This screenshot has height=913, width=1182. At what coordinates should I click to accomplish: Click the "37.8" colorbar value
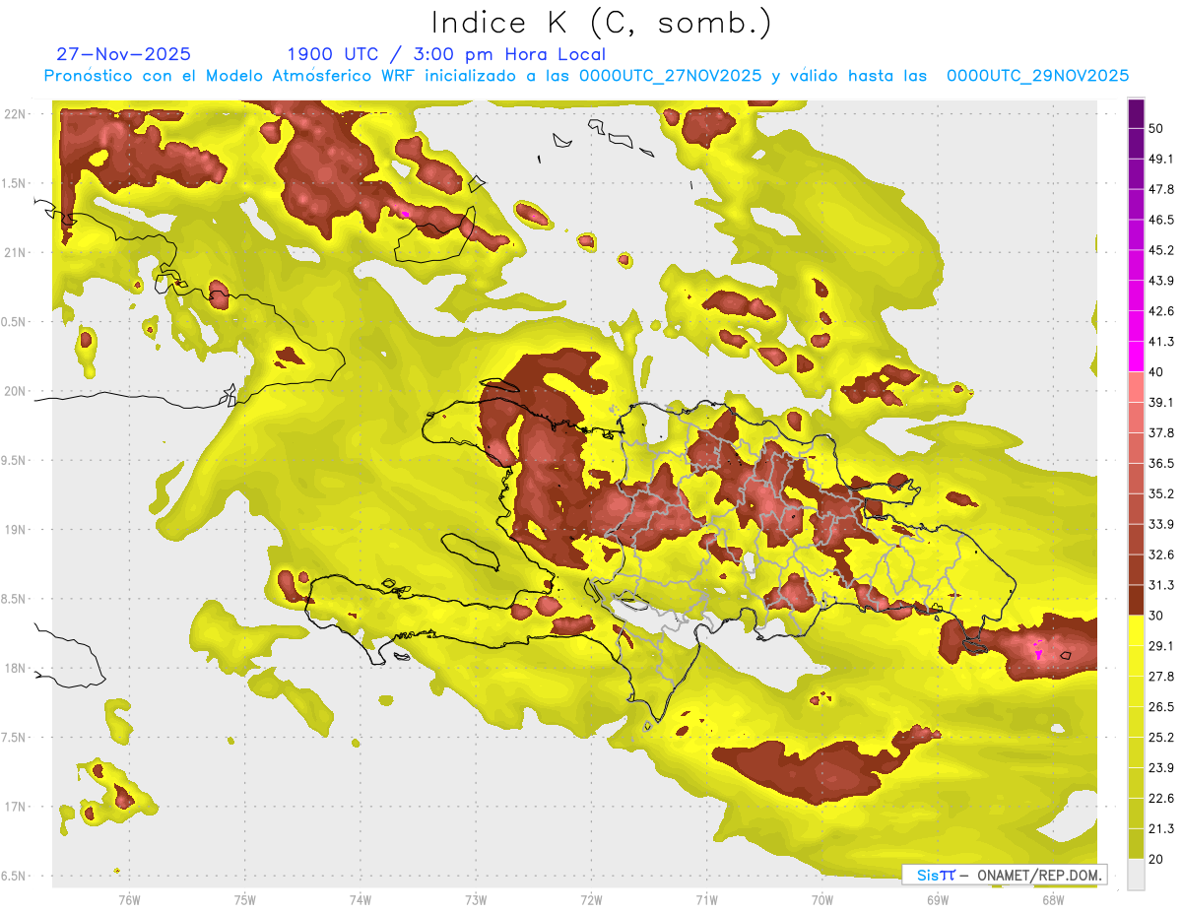1161,432
